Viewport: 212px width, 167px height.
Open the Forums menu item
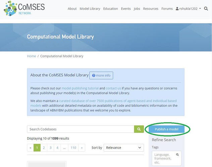[x=167, y=9]
